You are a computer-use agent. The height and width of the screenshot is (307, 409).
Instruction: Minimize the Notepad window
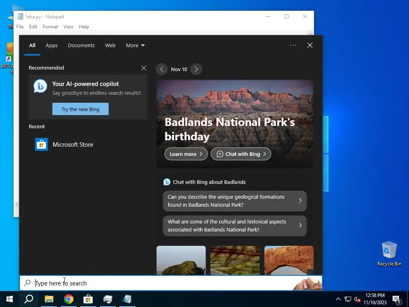268,16
